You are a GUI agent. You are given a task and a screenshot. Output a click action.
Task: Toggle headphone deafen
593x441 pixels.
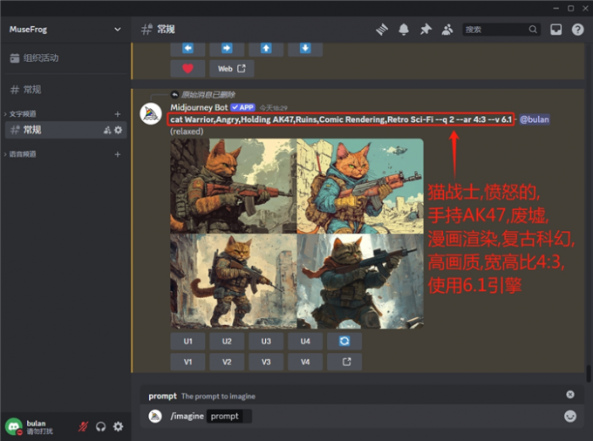coord(100,427)
